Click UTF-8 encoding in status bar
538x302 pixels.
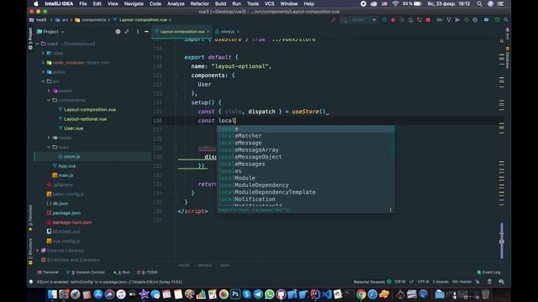point(423,282)
